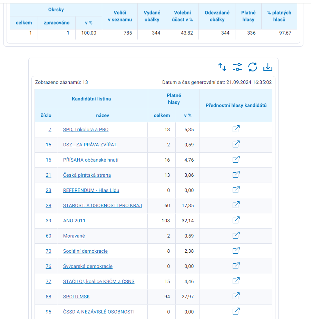Click the valid votes percent value 97,67
The height and width of the screenshot is (319, 311).
(285, 33)
